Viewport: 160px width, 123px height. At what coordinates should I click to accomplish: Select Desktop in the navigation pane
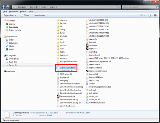tap(11, 24)
